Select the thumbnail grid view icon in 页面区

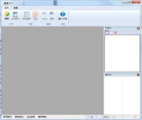(x=107, y=32)
